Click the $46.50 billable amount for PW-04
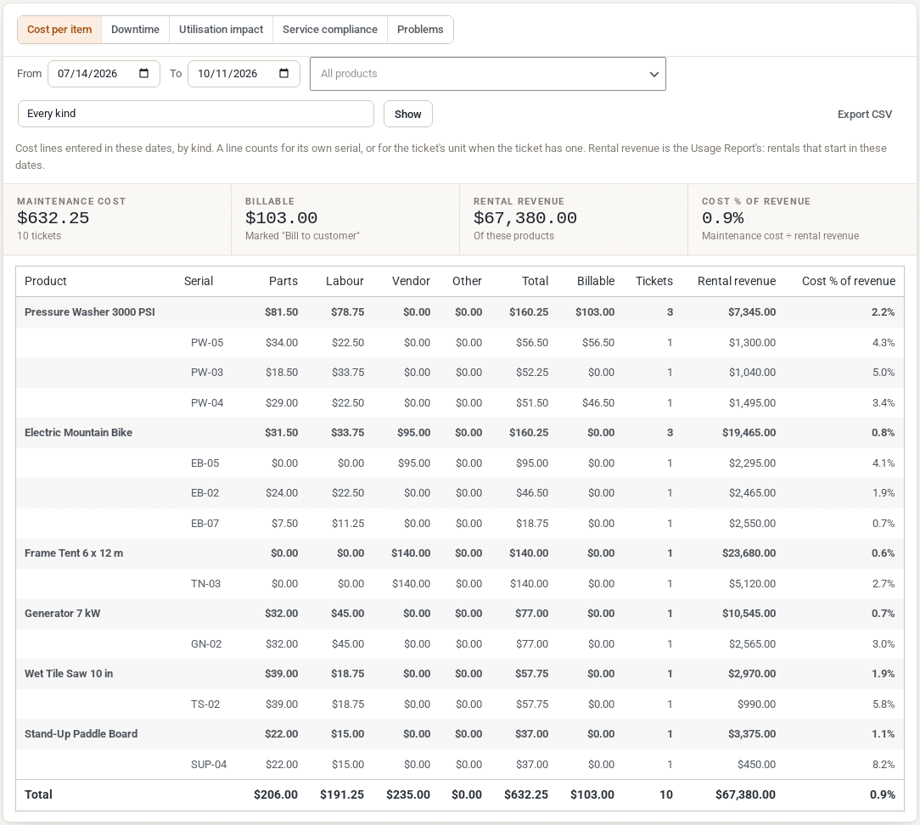 [597, 403]
